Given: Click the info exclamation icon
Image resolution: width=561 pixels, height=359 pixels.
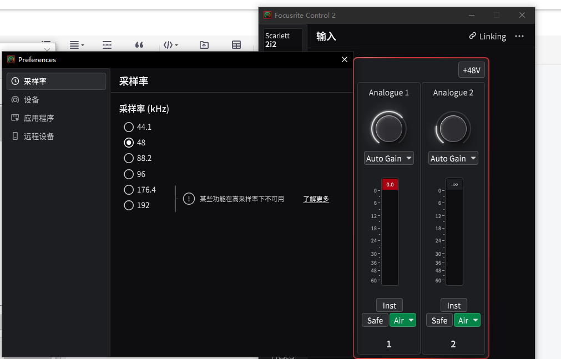Looking at the screenshot, I should (x=189, y=199).
